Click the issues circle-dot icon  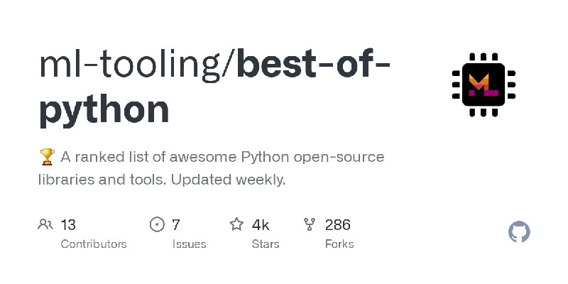157,224
